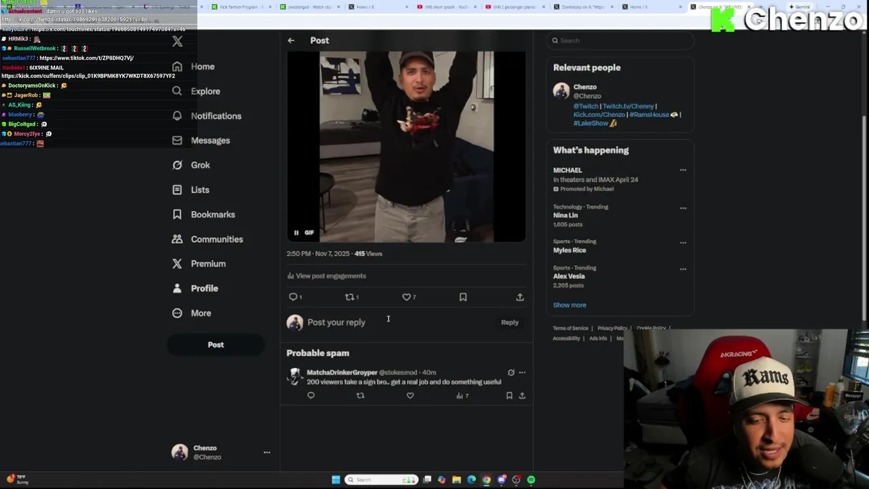Share the MatchaDrinkerGroyper reply

[522, 395]
